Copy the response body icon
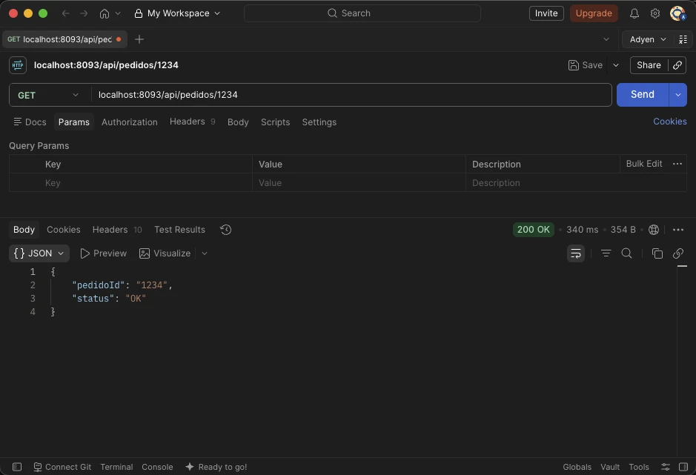The width and height of the screenshot is (696, 475). click(657, 253)
